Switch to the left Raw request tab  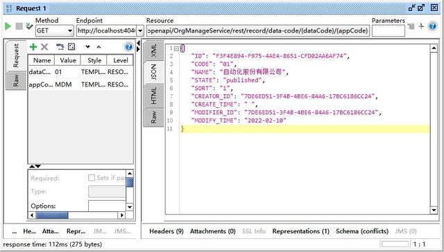pos(16,80)
